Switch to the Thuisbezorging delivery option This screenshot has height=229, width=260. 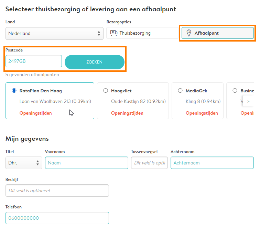[x=142, y=33]
